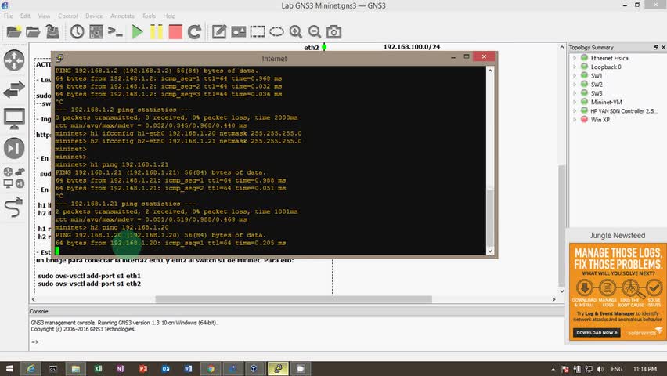Click right arrow of canvas scrollbar
The height and width of the screenshot is (376, 667).
[553, 299]
